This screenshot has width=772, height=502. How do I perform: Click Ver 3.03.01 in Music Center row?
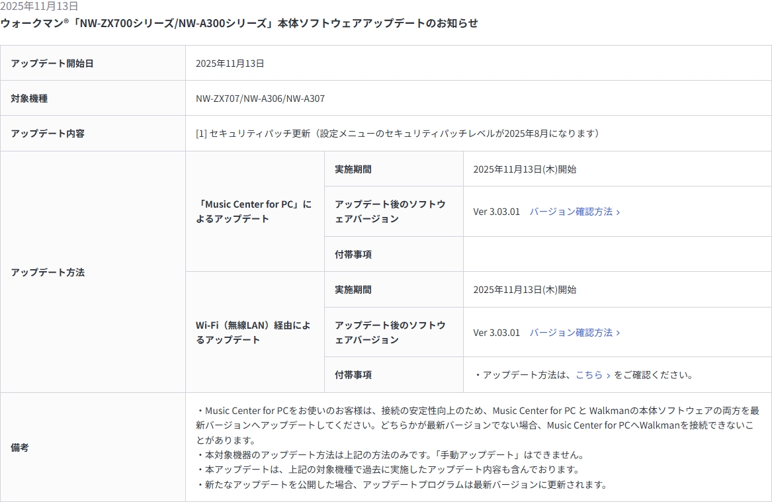tap(496, 212)
